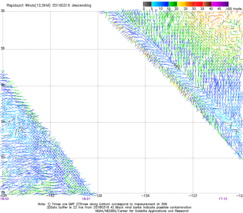The height and width of the screenshot is (213, 243).
Task: Click the NOAA/NESDIS credit line
Action: tap(142, 211)
